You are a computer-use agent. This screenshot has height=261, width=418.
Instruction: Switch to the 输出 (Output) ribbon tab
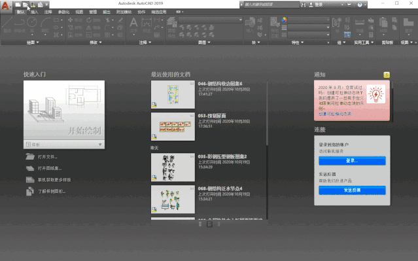click(107, 12)
